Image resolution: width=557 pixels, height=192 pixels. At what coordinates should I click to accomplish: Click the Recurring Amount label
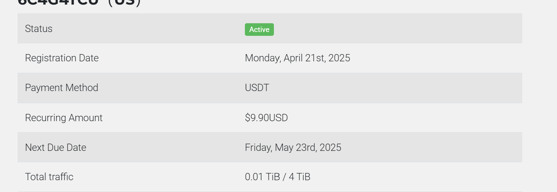(64, 118)
